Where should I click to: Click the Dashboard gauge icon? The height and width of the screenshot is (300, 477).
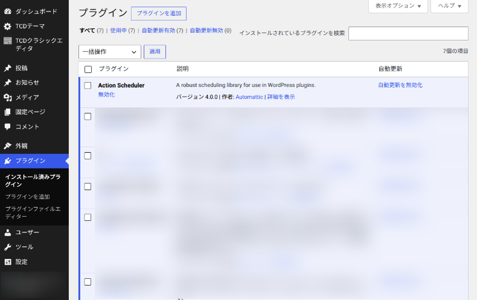tap(8, 11)
